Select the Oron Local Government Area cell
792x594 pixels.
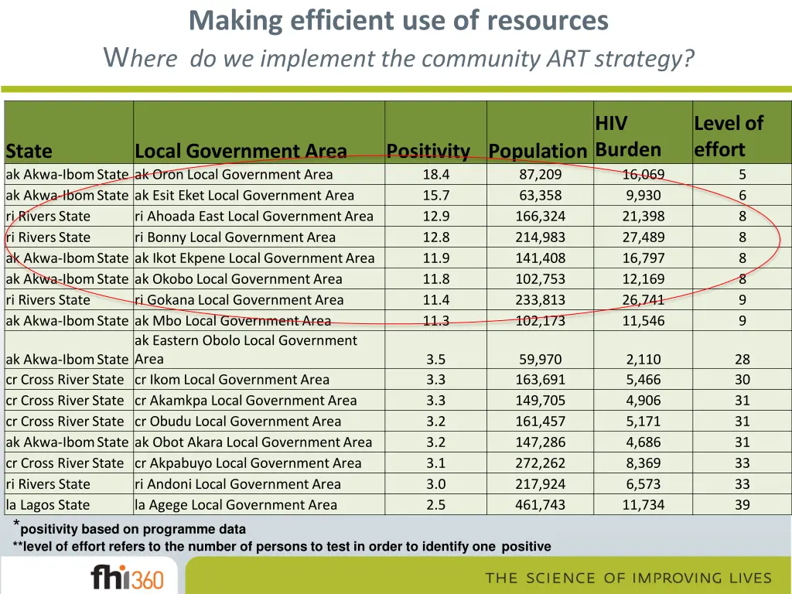(234, 175)
